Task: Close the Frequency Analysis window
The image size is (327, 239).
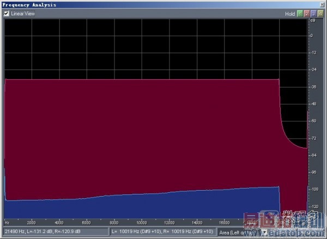Action: pos(322,4)
